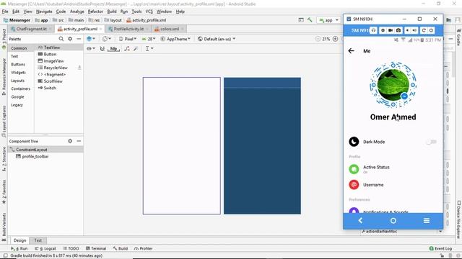The height and width of the screenshot is (259, 462).
Task: Open Profiler tool window
Action: 143,248
